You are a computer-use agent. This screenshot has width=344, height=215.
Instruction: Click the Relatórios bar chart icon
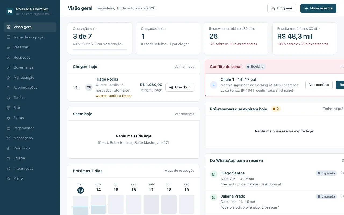coord(9,148)
